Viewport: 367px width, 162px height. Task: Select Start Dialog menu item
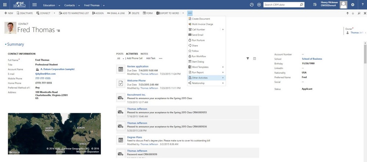point(206,62)
